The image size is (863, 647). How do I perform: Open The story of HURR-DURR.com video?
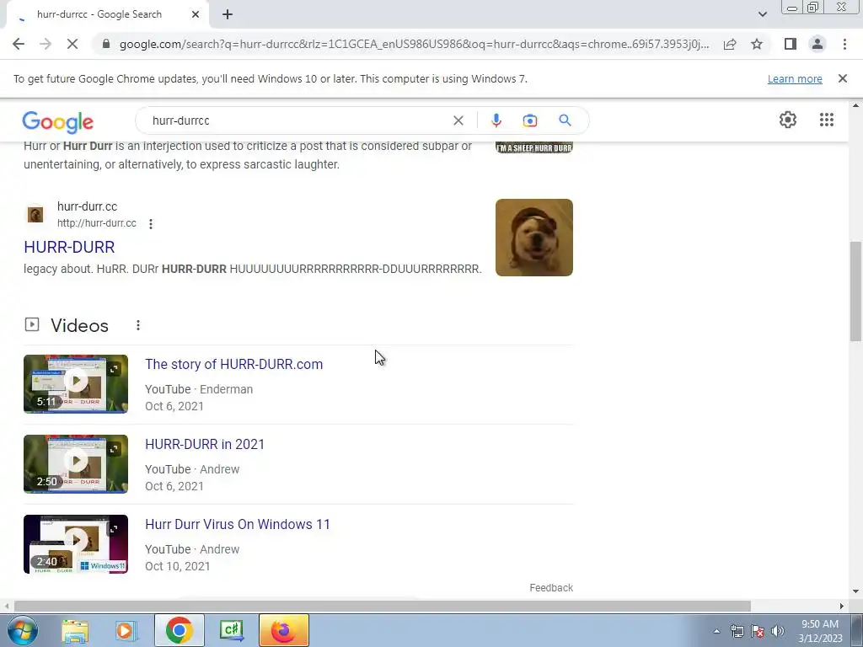click(234, 364)
